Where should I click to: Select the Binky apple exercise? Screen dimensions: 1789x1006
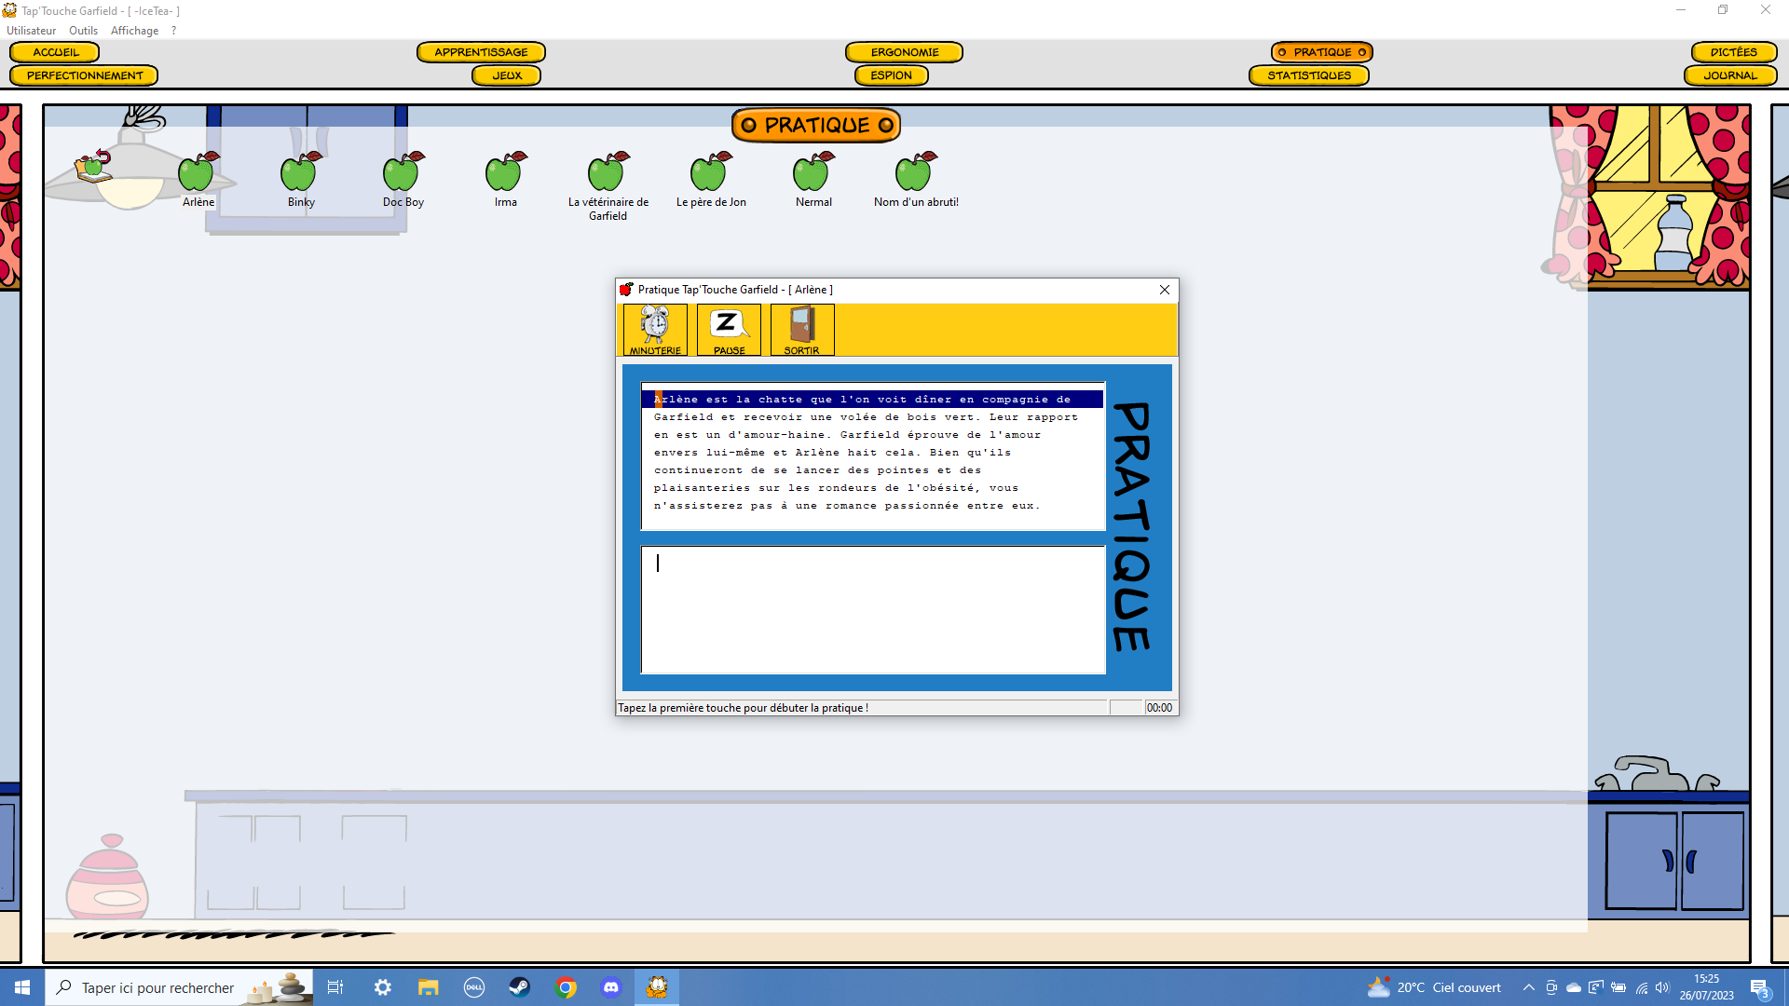click(x=301, y=171)
